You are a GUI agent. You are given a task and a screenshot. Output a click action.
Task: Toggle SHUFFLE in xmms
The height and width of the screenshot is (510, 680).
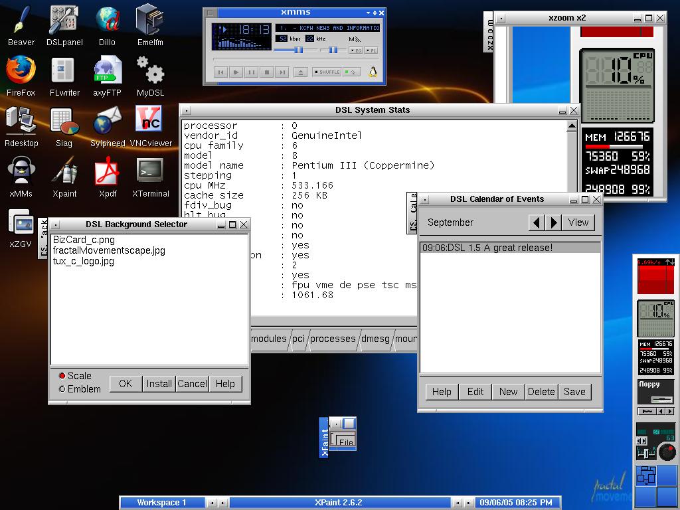(x=327, y=72)
